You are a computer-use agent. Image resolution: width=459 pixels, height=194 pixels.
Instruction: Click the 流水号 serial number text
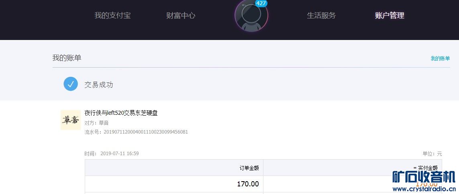pos(136,132)
